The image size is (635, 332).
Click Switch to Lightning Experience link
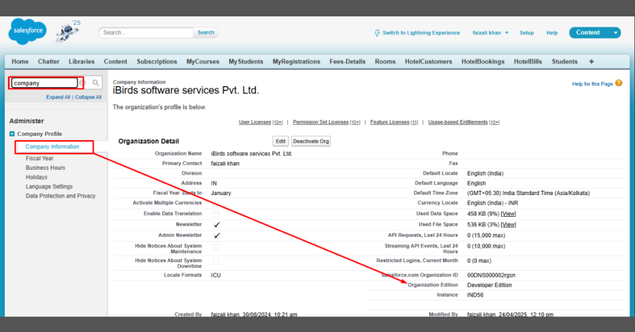coord(421,33)
